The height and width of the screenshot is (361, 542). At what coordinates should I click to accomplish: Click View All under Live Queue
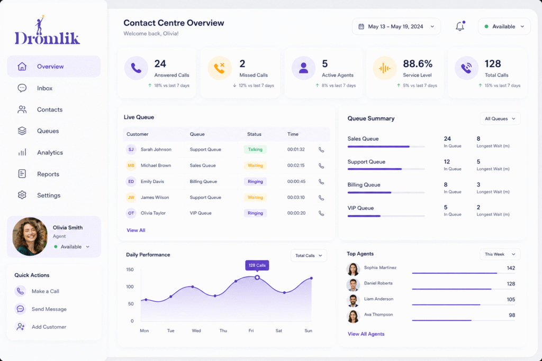136,230
